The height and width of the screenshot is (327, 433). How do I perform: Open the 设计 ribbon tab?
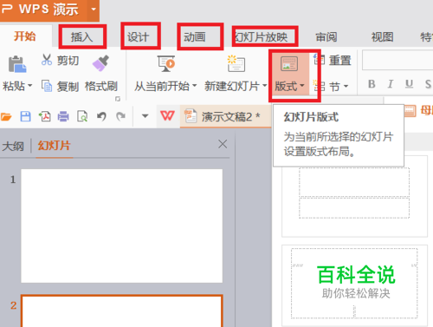pos(139,37)
